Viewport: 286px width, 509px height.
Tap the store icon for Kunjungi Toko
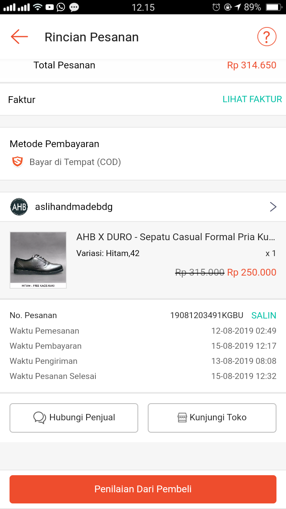click(x=182, y=418)
